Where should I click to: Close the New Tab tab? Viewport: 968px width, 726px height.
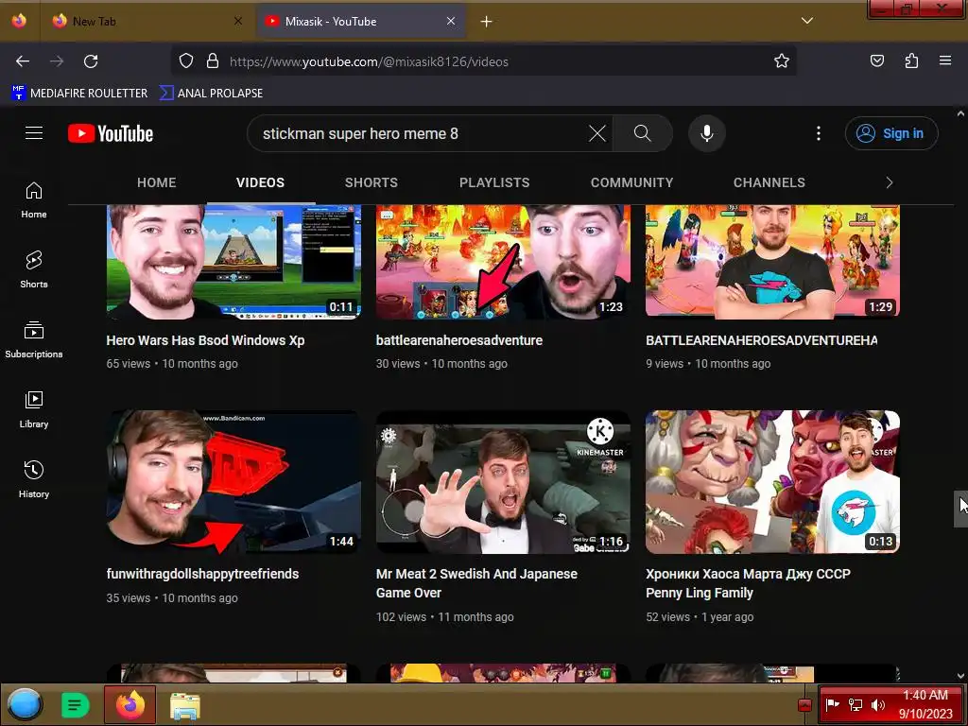click(238, 21)
